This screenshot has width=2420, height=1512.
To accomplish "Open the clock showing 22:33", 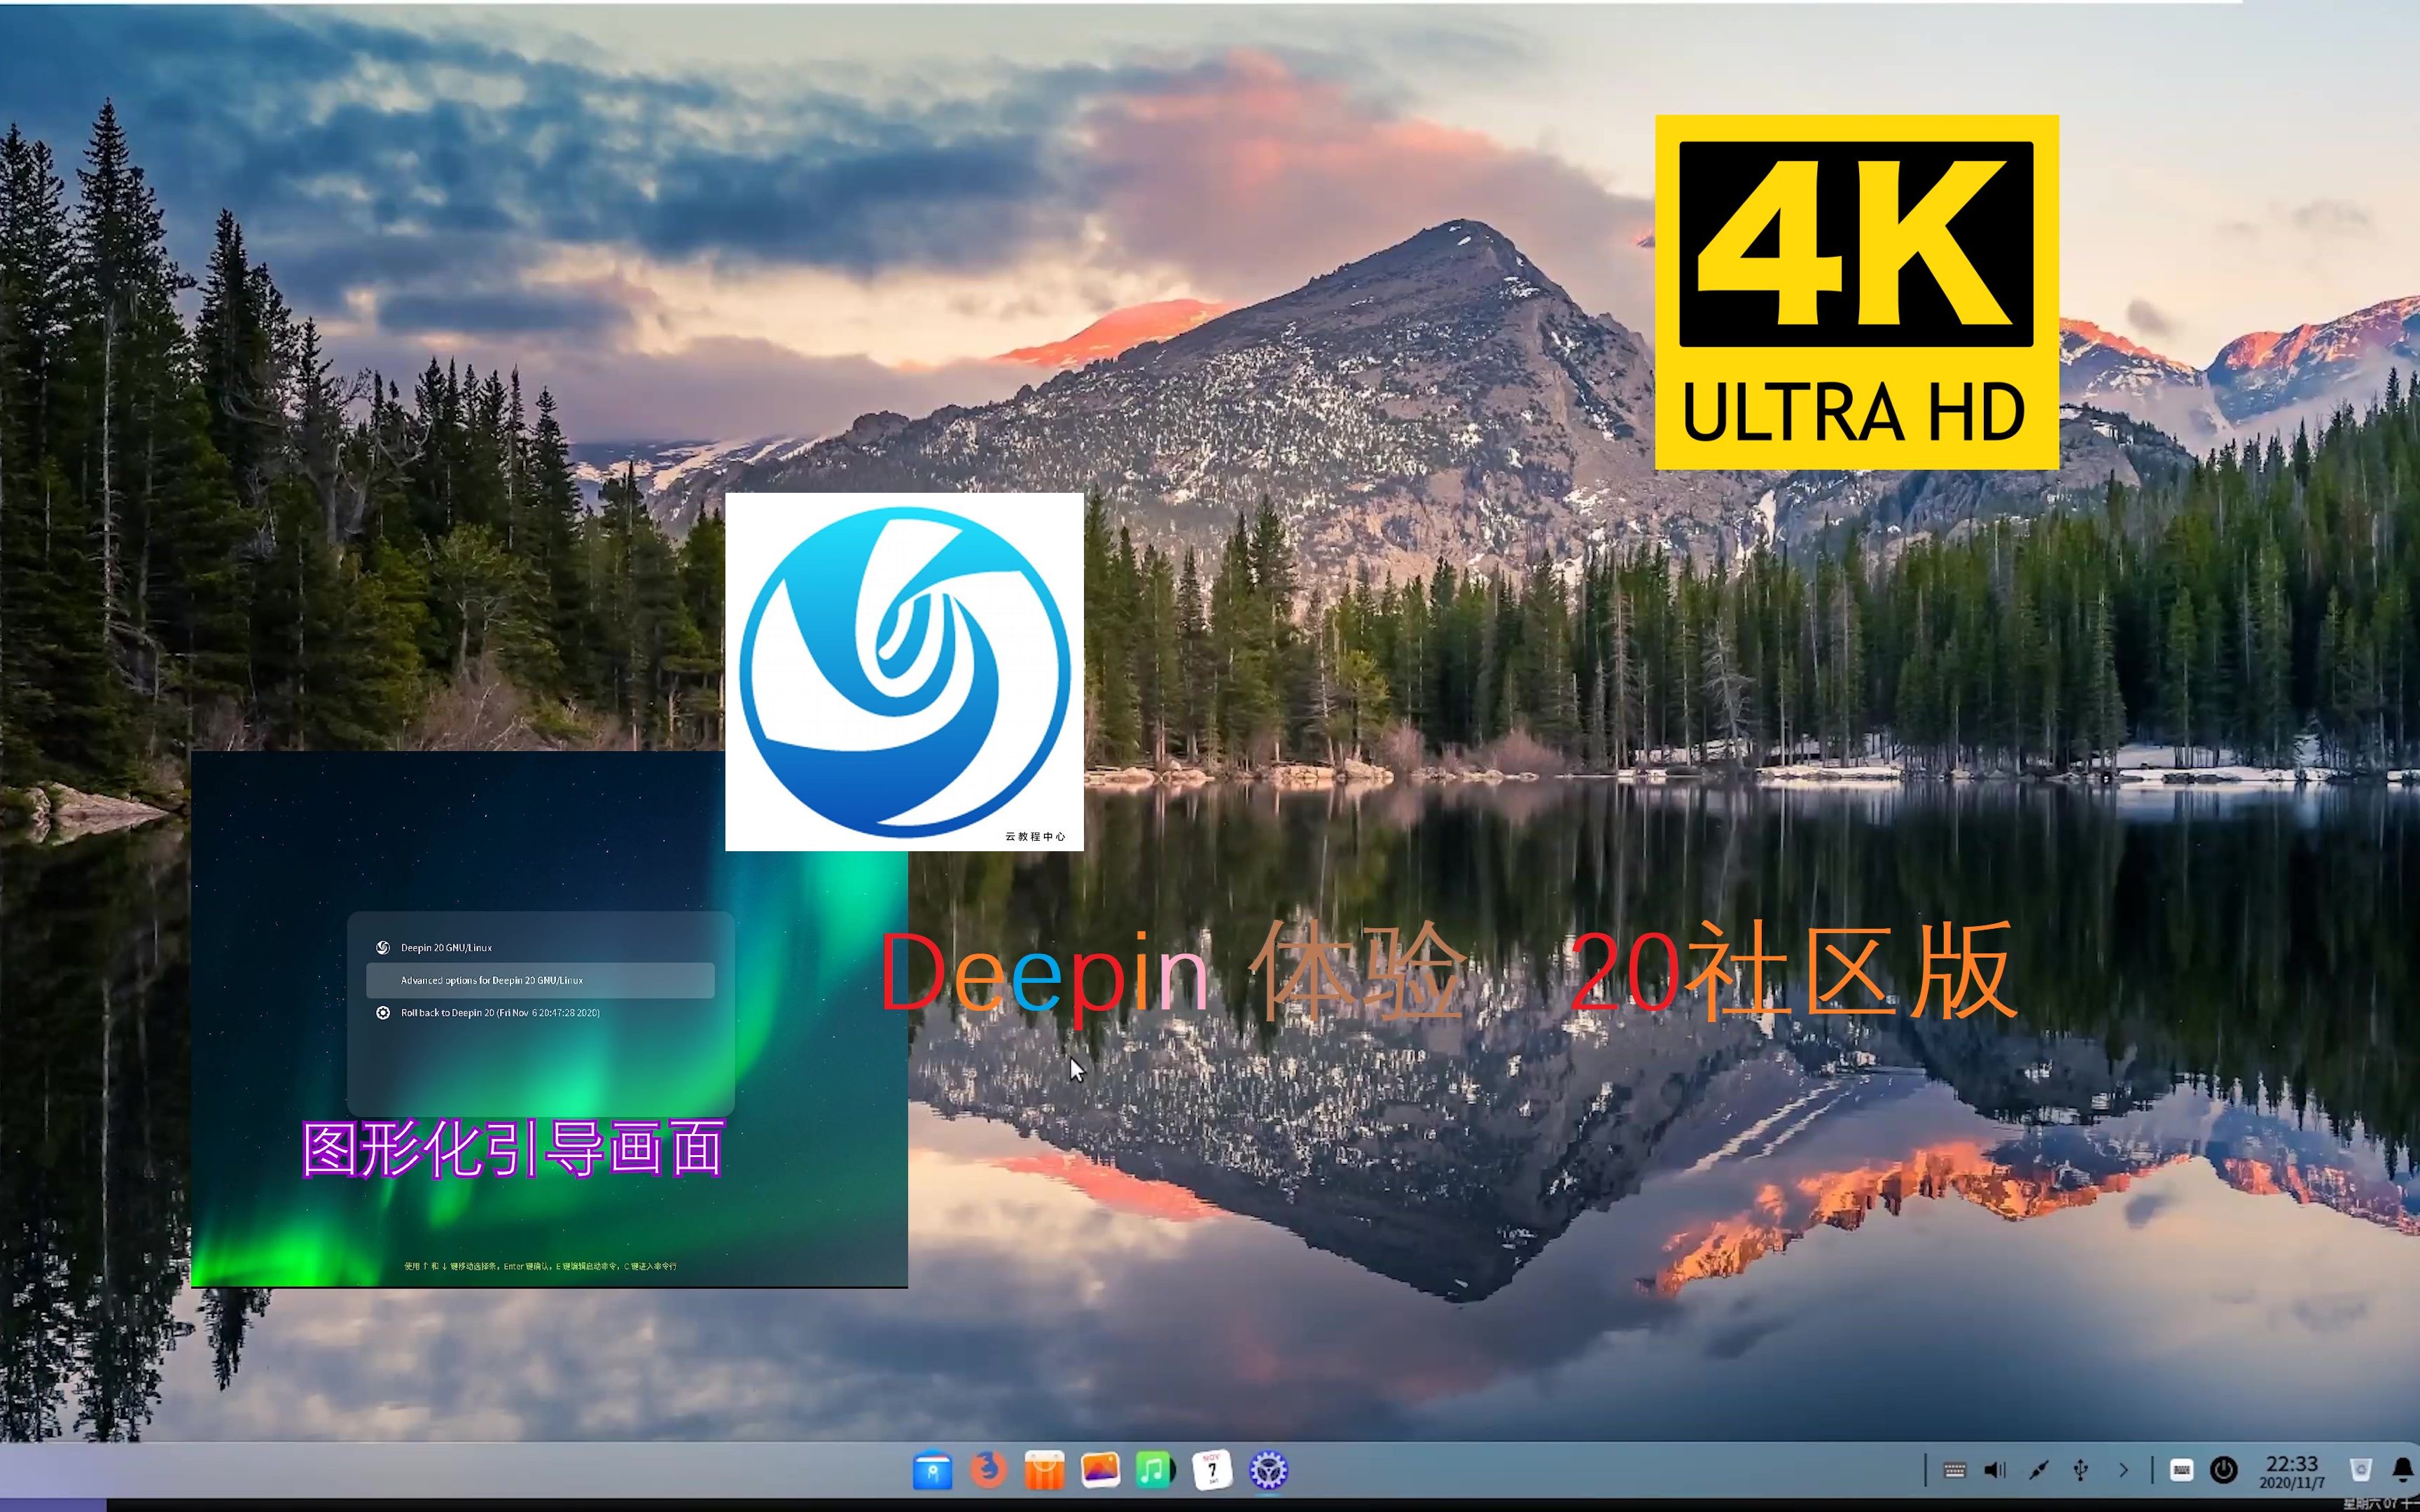I will (2292, 1472).
